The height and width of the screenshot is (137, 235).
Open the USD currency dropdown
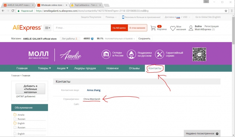click(x=187, y=17)
